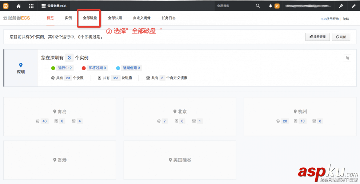The image size is (360, 184).
Task: Open the products grid menu icon
Action: click(x=31, y=6)
